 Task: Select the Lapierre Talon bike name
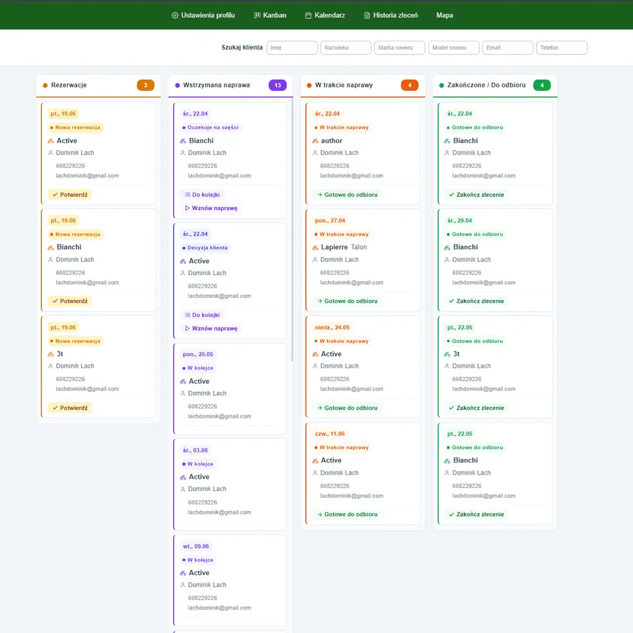pyautogui.click(x=344, y=247)
